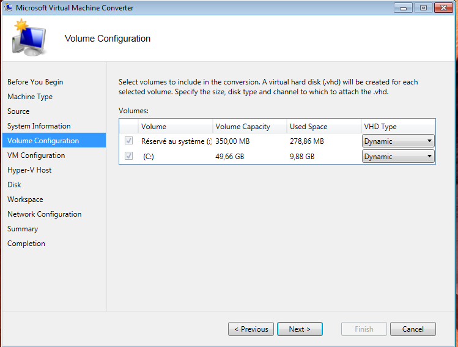Select the VM Configuration step
Viewport: 458px width, 347px height.
pos(36,155)
